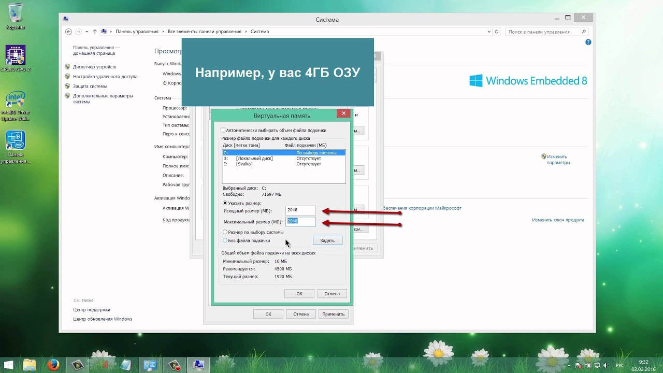Click the refresh button beside the address bar

497,32
